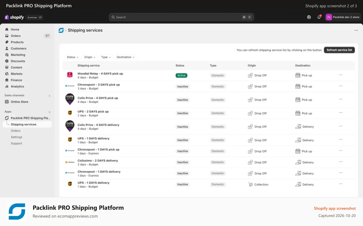The width and height of the screenshot is (363, 226).
Task: Open row actions for Mondial Relay service
Action: click(x=341, y=75)
